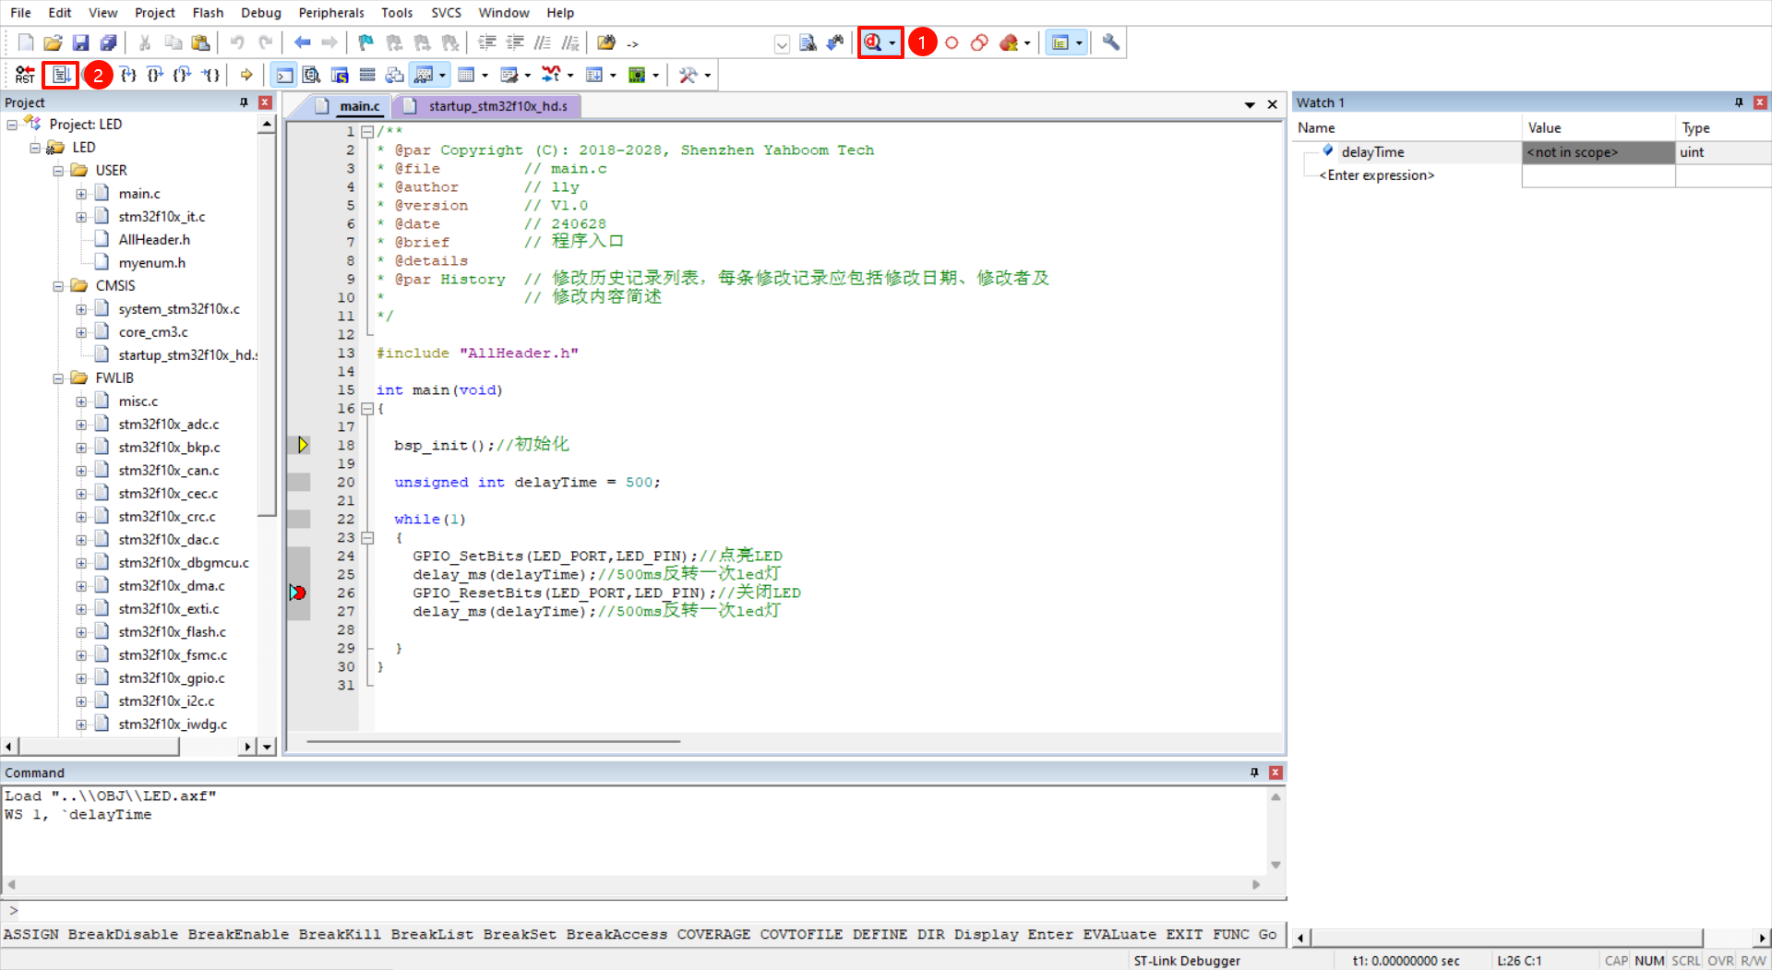Click Show Next Statement arrow icon
The image size is (1772, 970).
tap(246, 75)
